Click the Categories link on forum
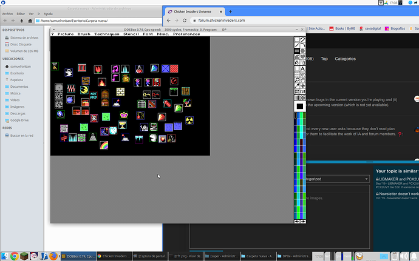Image resolution: width=419 pixels, height=261 pixels. click(345, 59)
